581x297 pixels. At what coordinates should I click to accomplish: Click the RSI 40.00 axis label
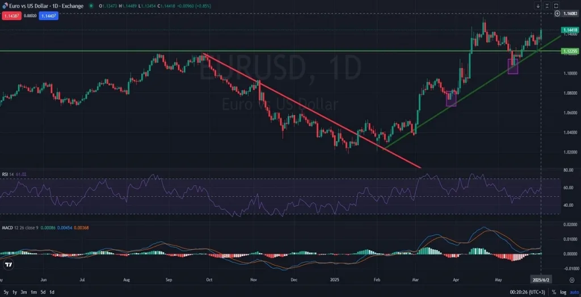568,205
